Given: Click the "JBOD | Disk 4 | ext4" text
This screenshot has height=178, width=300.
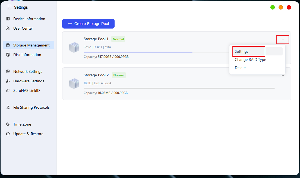Looking at the screenshot, I should point(97,83).
